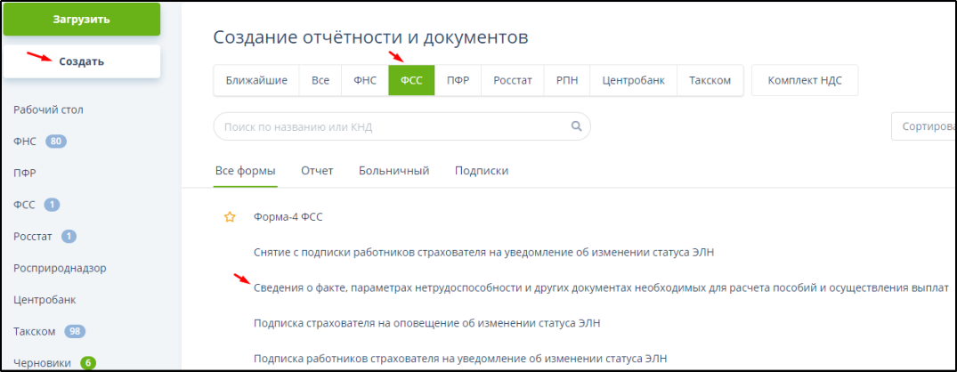The image size is (957, 372).
Task: Click the magnifier icon in the search field
Action: tap(576, 126)
